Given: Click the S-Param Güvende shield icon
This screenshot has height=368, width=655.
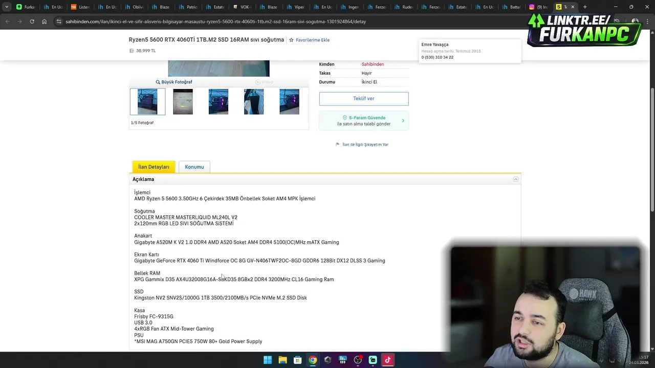Looking at the screenshot, I should 345,118.
